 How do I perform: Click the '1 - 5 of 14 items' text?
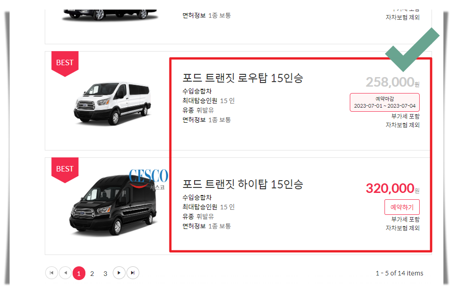click(399, 273)
